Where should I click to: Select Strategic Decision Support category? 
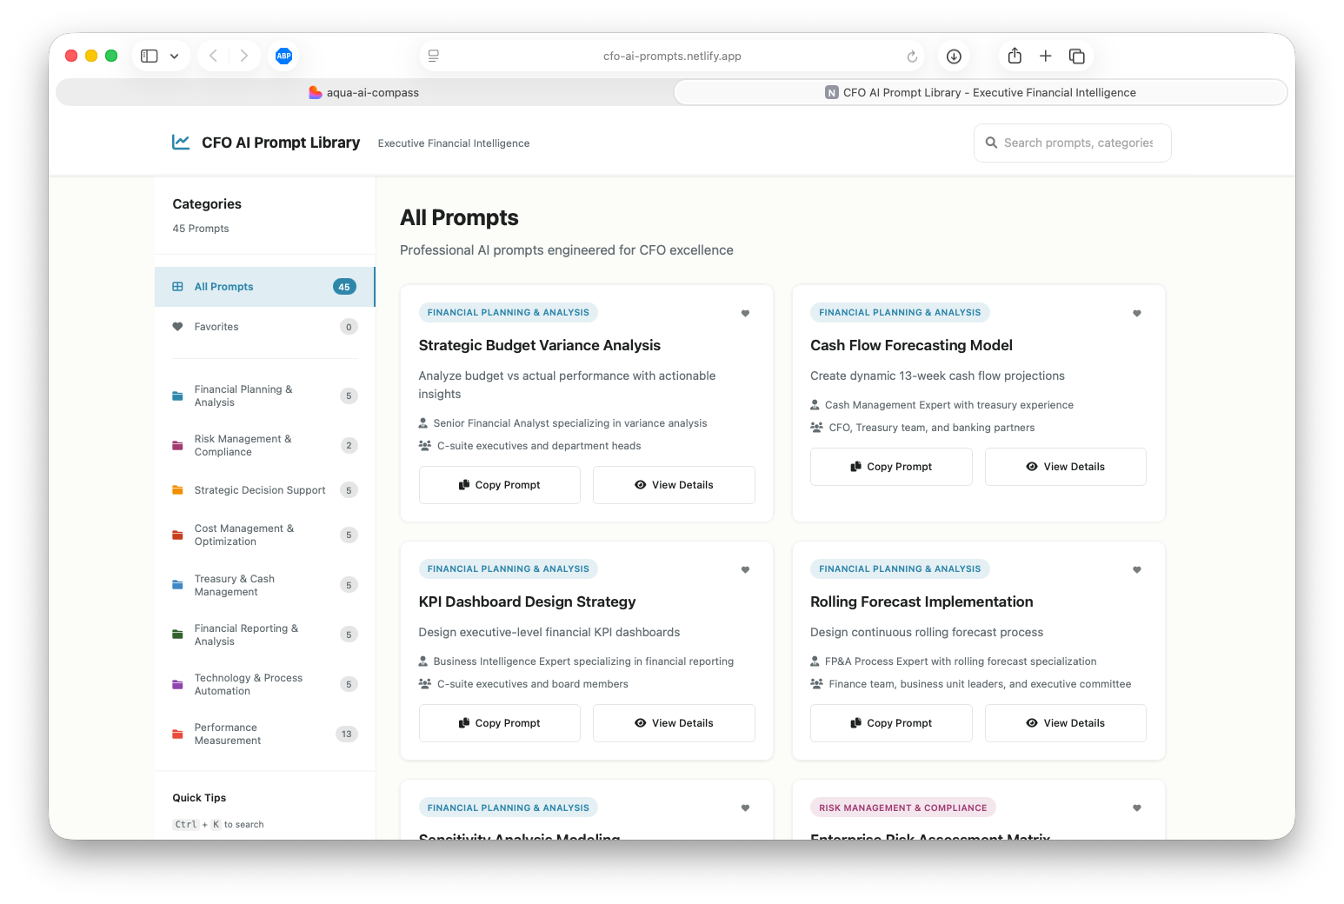264,490
